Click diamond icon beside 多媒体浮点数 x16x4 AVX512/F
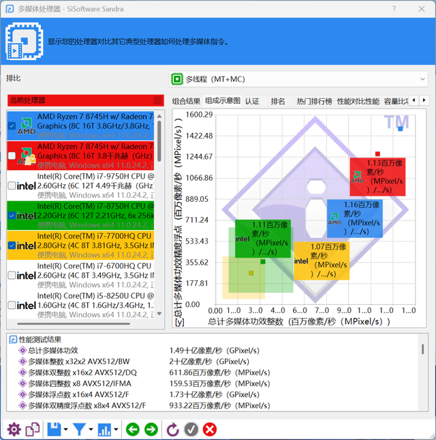 (x=22, y=394)
